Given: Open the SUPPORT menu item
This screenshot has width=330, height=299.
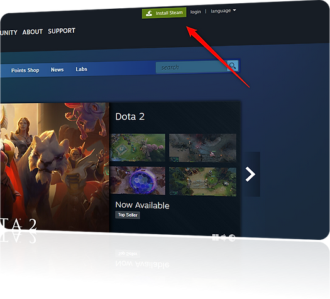Looking at the screenshot, I should point(62,31).
